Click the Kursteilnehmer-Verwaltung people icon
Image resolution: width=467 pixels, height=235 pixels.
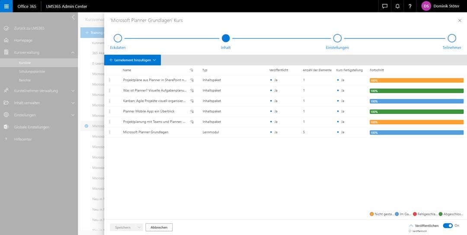pyautogui.click(x=6, y=91)
